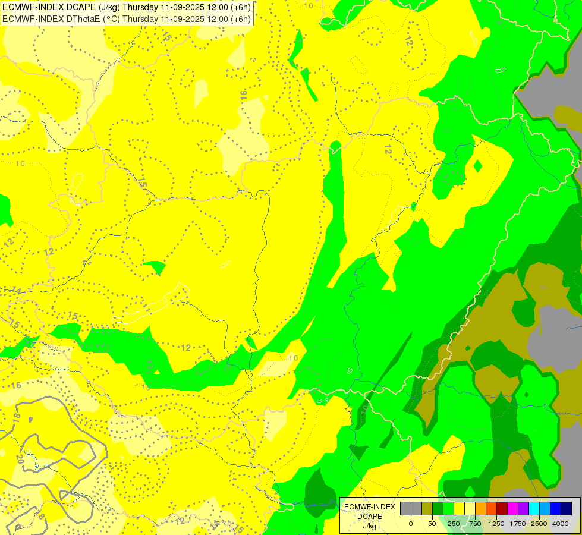Viewport: 582px width, 535px height.
Task: Click the 'DCAPE' word in the legend box
Action: click(370, 517)
